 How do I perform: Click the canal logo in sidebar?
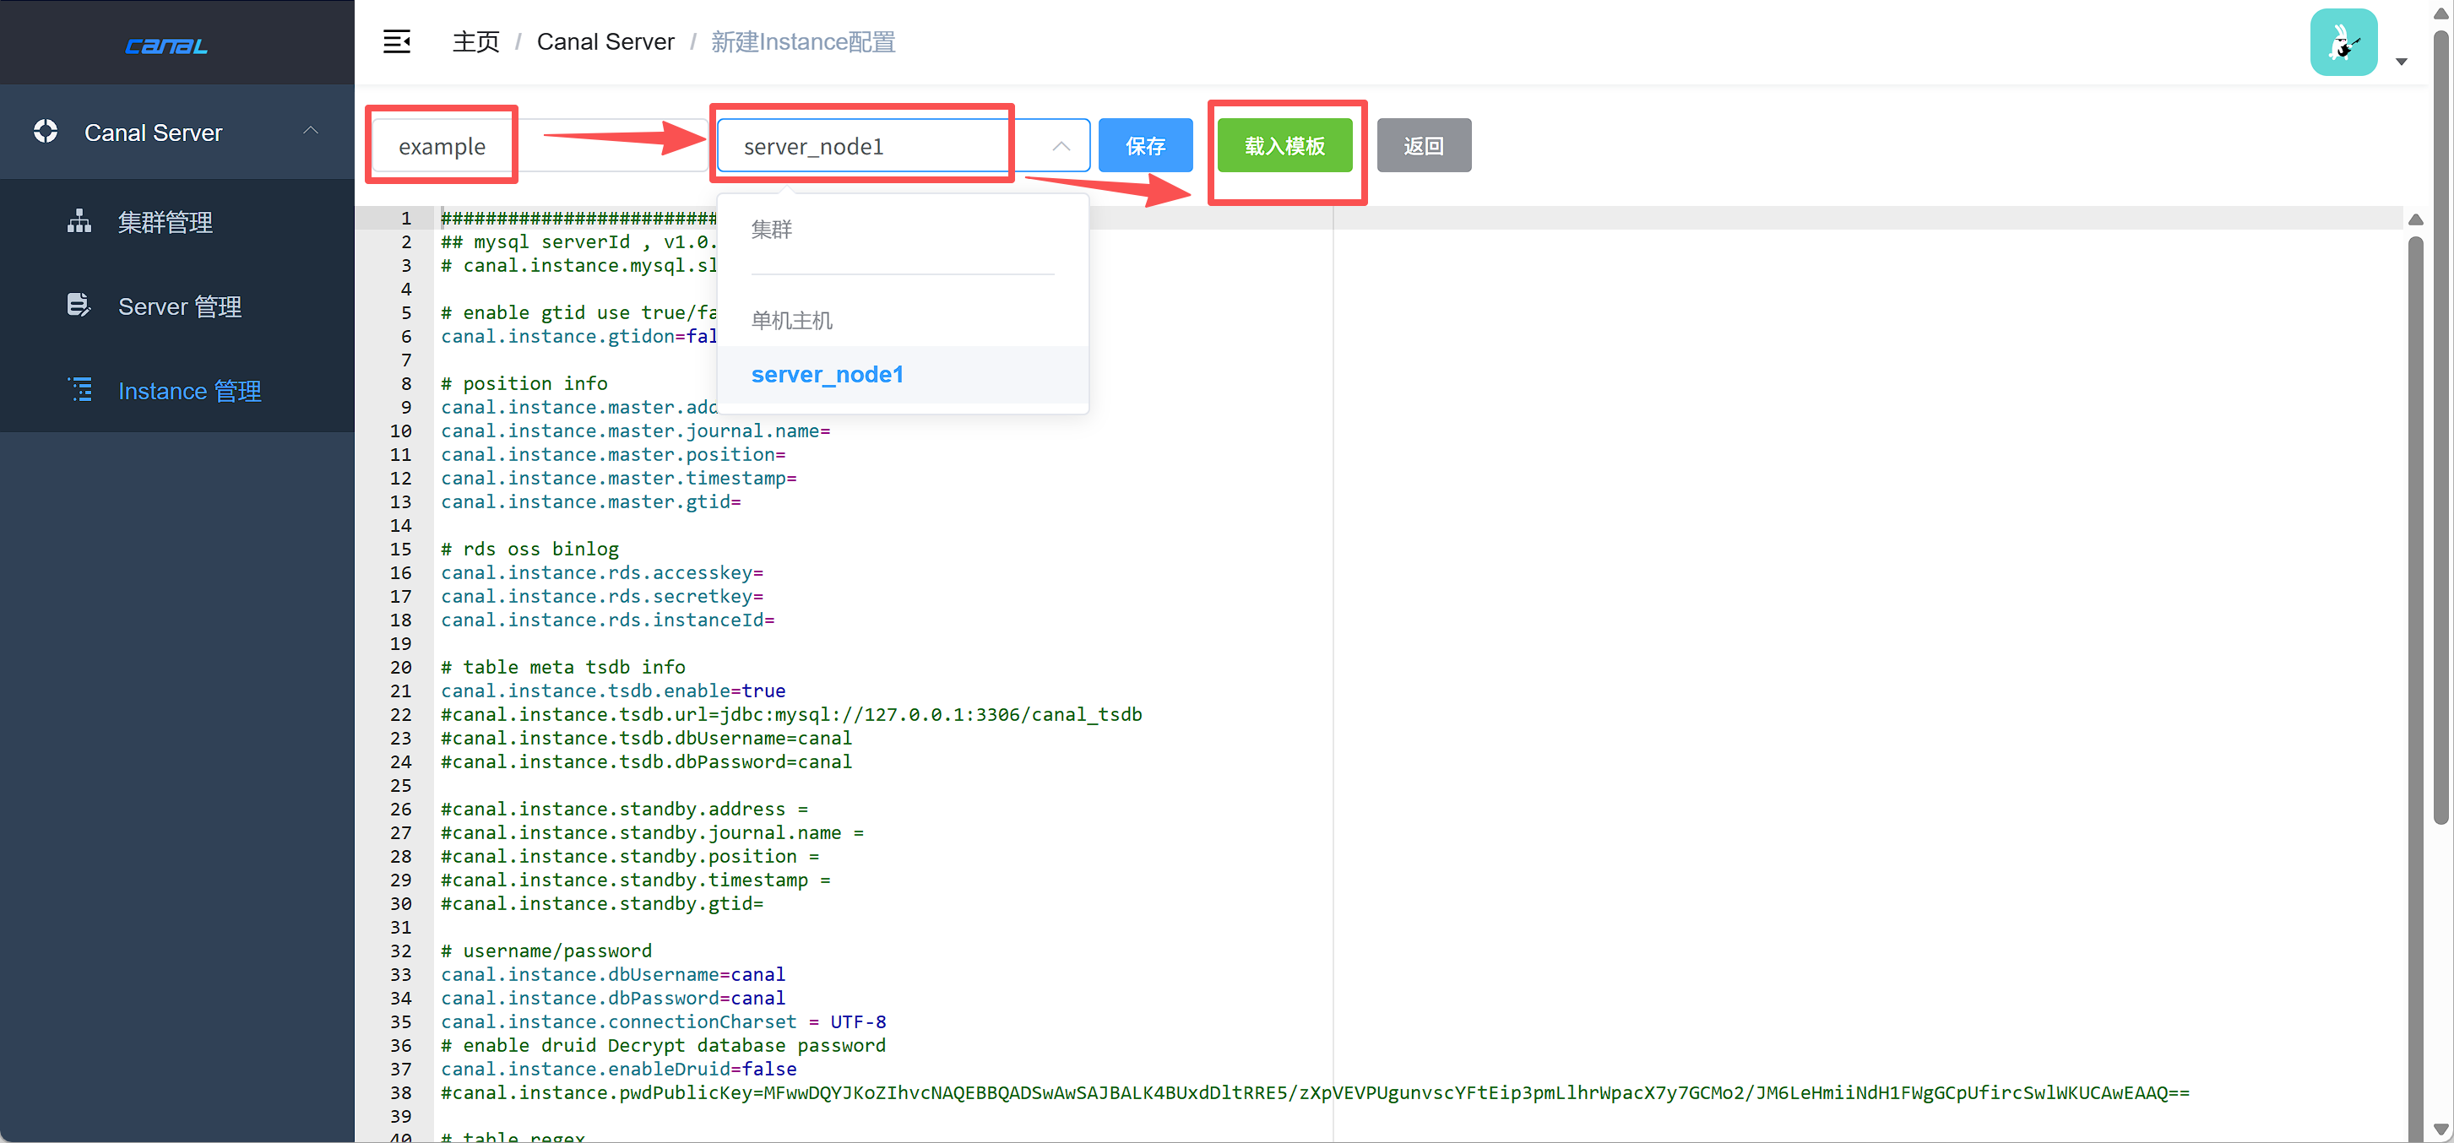pyautogui.click(x=166, y=45)
